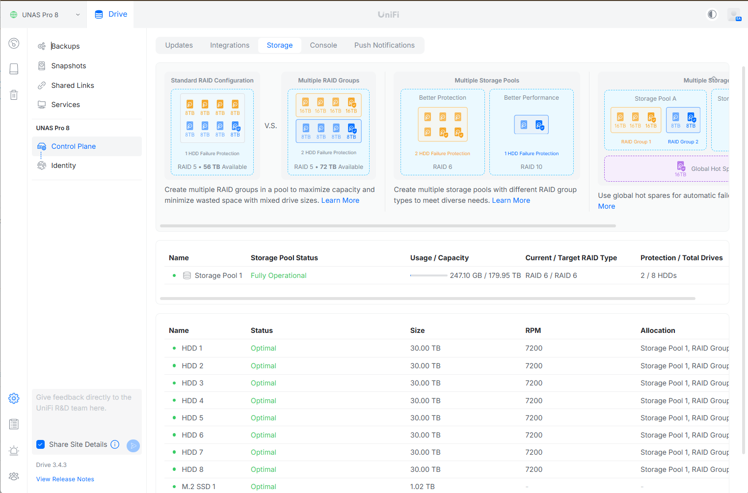The image size is (748, 493).
Task: Click the RAID info cards horizontal scrollbar
Action: (388, 226)
